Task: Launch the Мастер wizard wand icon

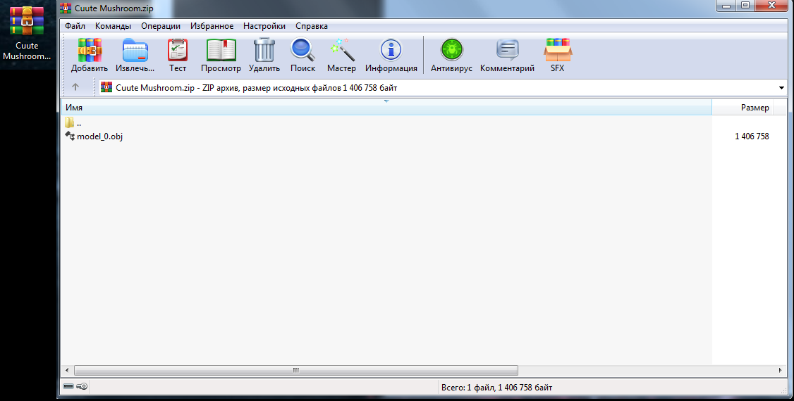Action: click(x=341, y=50)
